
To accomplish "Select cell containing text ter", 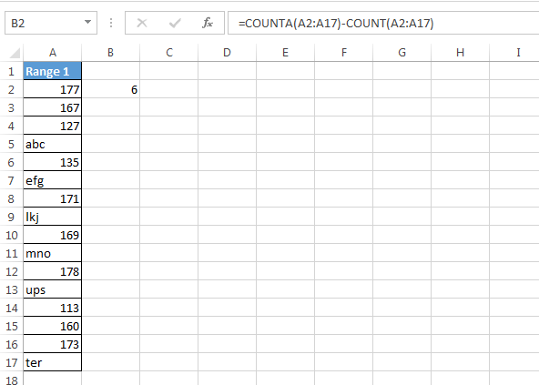I will click(52, 362).
